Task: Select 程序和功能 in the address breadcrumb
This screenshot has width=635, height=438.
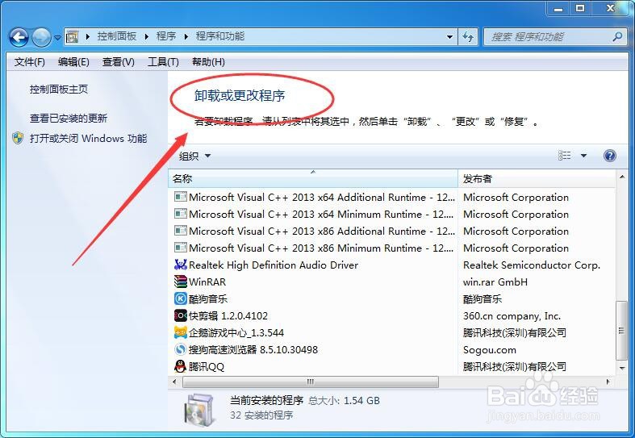Action: coord(220,36)
